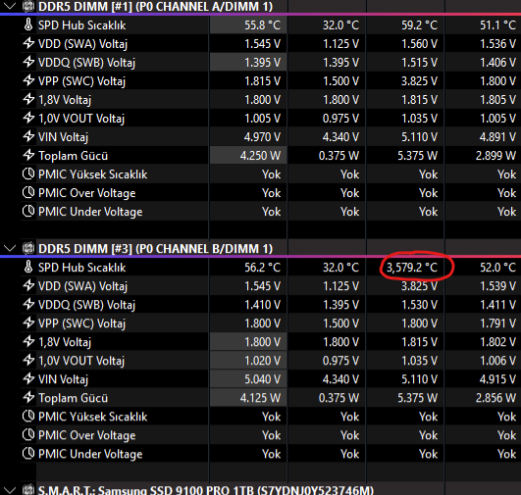The width and height of the screenshot is (521, 495).
Task: Click DIMM #1 Toplam Gücü current value 4.250 W
Action: click(260, 156)
